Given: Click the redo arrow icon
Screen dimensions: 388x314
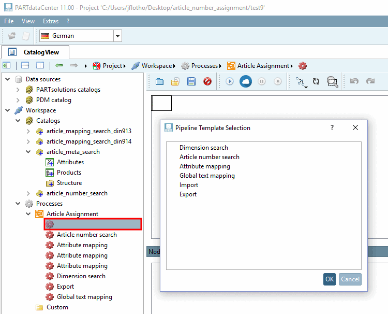Looking at the screenshot, I should 370,81.
